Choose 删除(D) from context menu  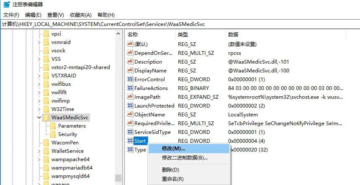click(189, 170)
